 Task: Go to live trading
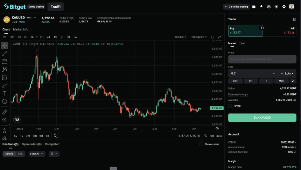236,7
